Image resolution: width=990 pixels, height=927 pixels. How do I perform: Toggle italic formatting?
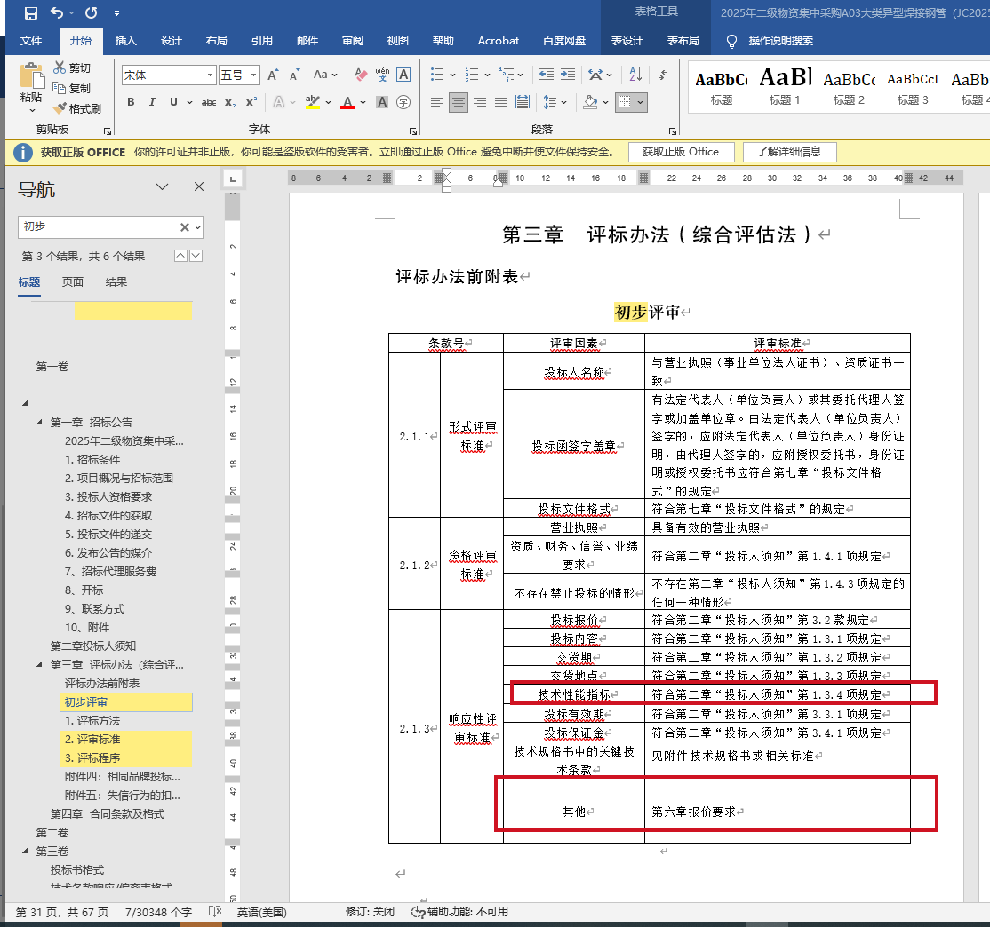(x=152, y=102)
